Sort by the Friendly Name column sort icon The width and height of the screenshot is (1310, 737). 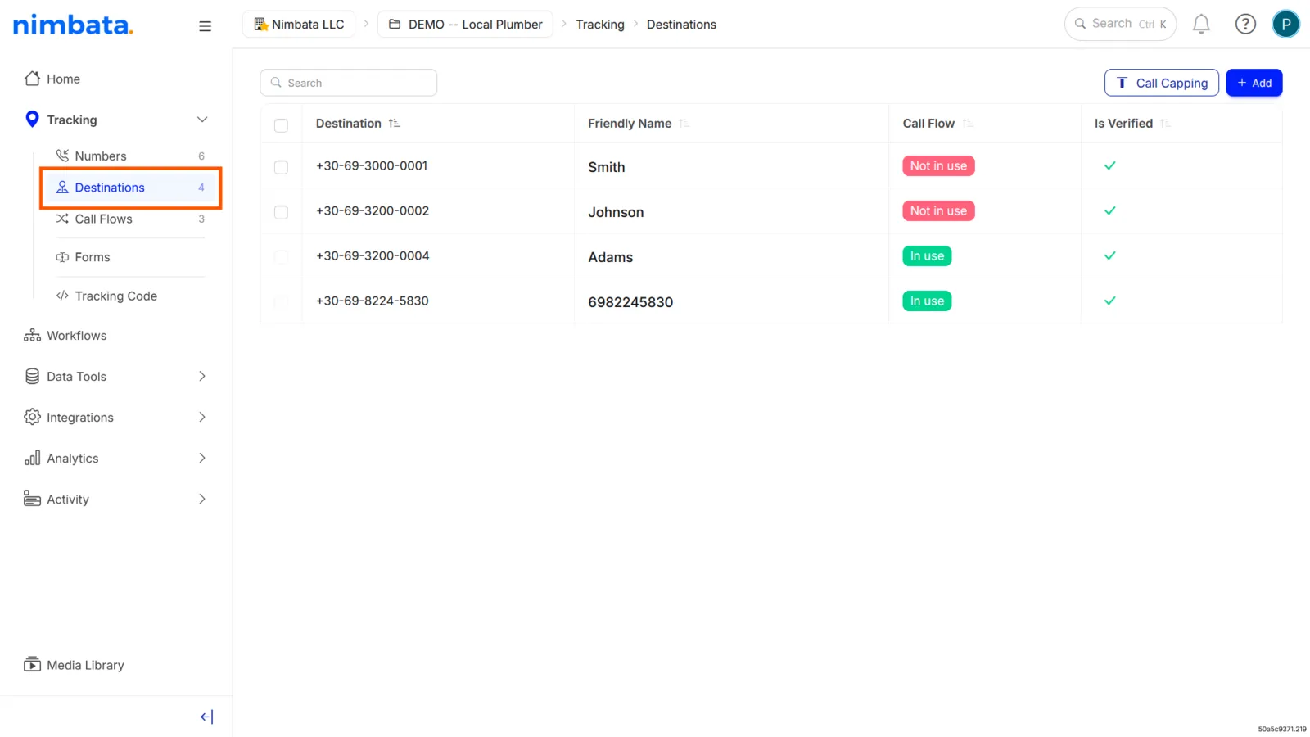[684, 124]
